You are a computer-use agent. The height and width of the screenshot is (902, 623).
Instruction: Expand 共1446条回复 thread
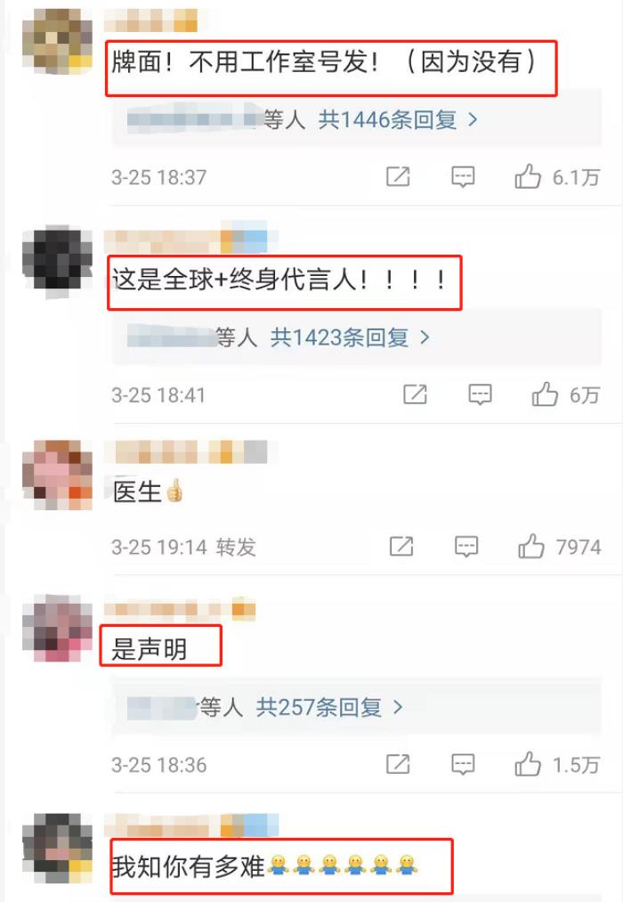tap(398, 119)
